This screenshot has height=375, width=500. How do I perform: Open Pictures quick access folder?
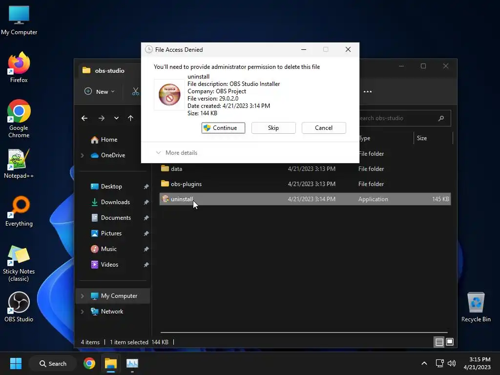106,233
